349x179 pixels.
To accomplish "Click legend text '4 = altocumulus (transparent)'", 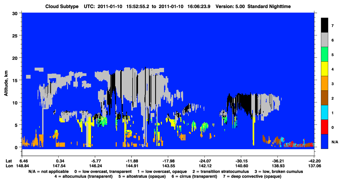I will tap(83, 176).
